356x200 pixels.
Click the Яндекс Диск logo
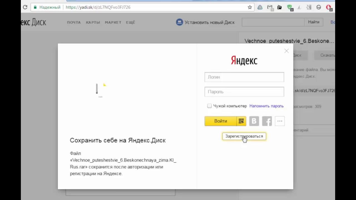(34, 22)
